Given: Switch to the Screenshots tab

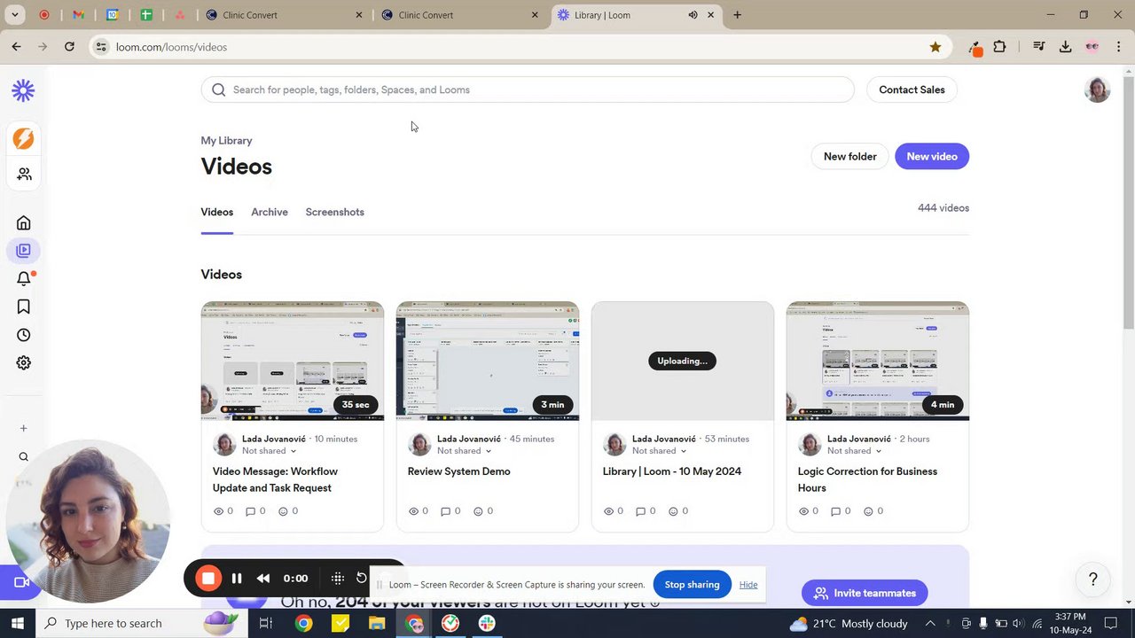Looking at the screenshot, I should pyautogui.click(x=334, y=213).
